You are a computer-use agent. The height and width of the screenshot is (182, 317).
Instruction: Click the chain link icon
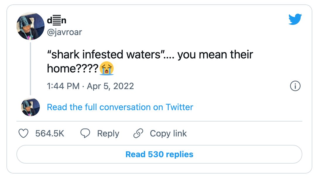click(138, 133)
